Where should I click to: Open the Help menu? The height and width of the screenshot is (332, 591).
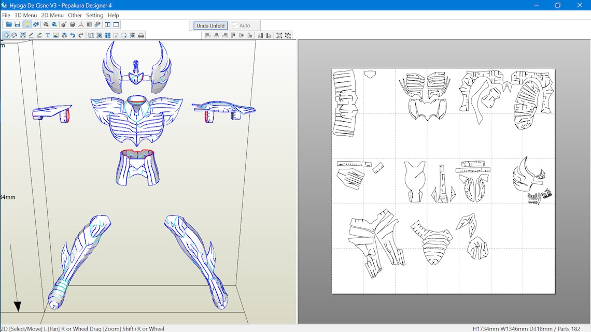click(113, 15)
